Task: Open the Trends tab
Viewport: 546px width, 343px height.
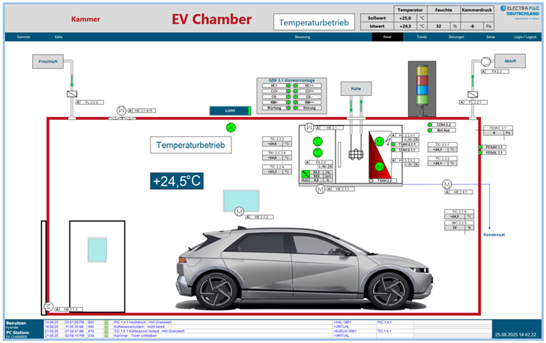Action: [x=422, y=36]
